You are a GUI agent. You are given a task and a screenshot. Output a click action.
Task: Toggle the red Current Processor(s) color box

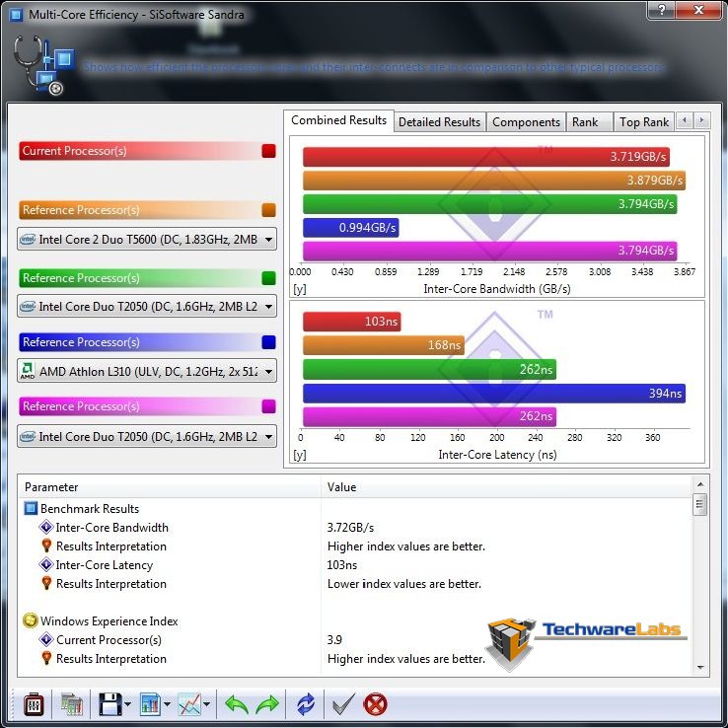coord(269,151)
